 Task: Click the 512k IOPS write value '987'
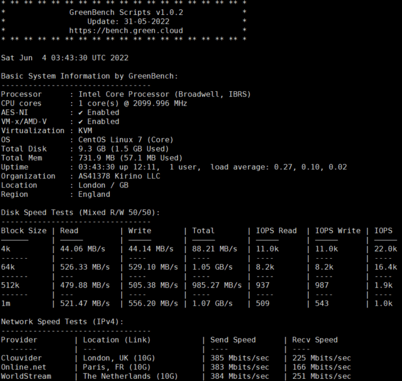322,285
